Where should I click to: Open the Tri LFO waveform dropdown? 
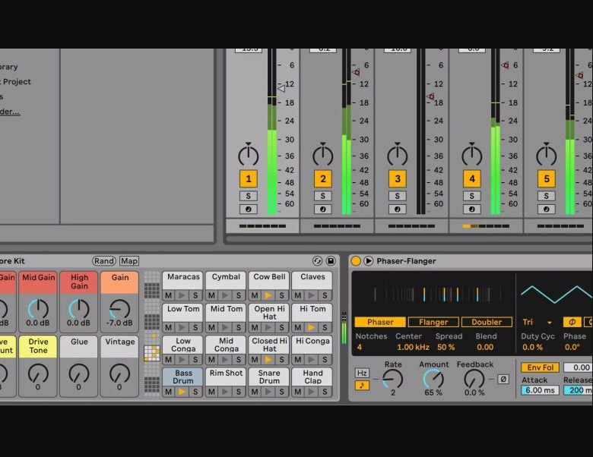coord(538,323)
